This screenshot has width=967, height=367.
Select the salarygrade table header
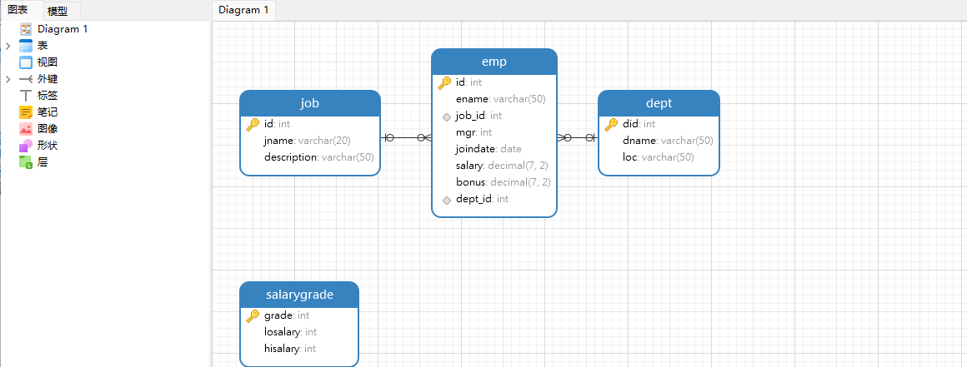coord(299,295)
